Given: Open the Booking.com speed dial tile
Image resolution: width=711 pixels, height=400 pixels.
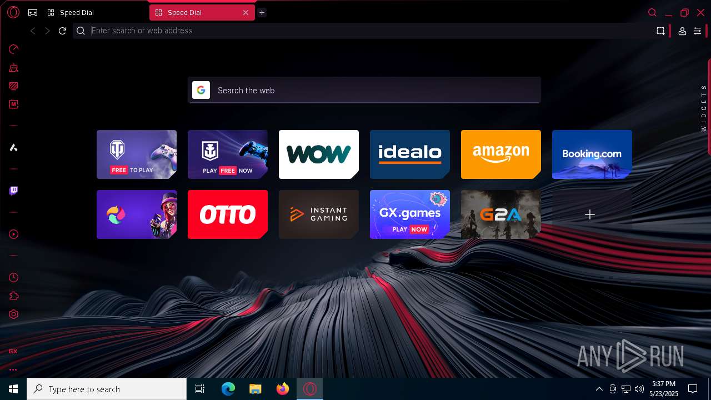Looking at the screenshot, I should point(592,154).
